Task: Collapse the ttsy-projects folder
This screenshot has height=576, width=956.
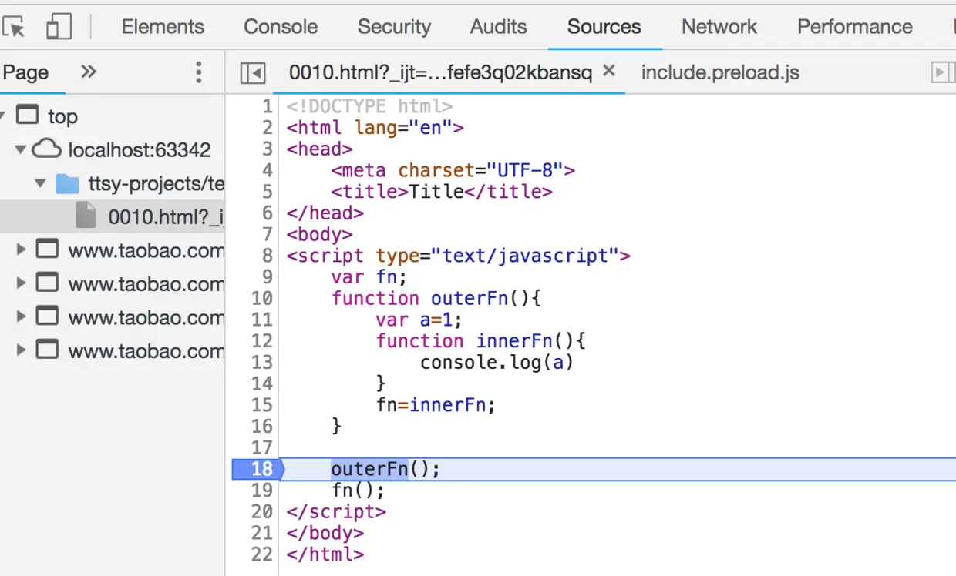Action: (40, 184)
